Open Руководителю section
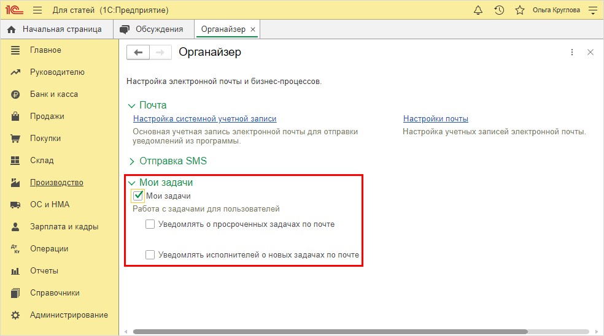604x336 pixels. 57,72
